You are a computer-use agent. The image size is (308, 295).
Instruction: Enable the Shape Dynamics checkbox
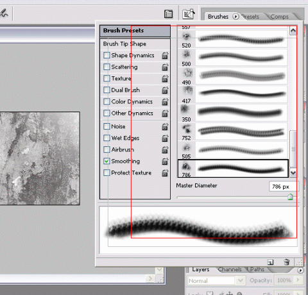tap(107, 55)
